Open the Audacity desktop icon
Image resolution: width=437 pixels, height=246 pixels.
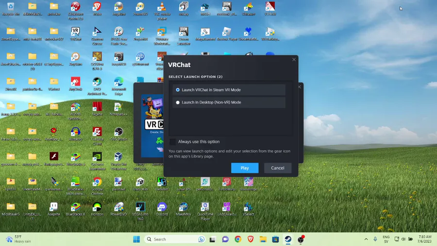pos(76,134)
